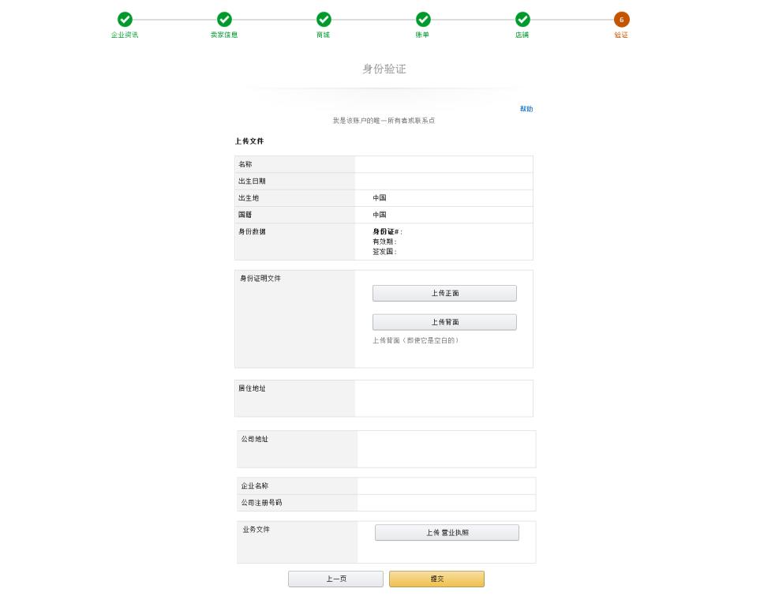Click the 账单 step checkmark icon
Image resolution: width=760 pixels, height=611 pixels.
pos(423,18)
